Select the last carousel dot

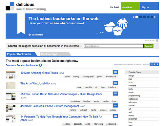pyautogui.click(x=152, y=17)
